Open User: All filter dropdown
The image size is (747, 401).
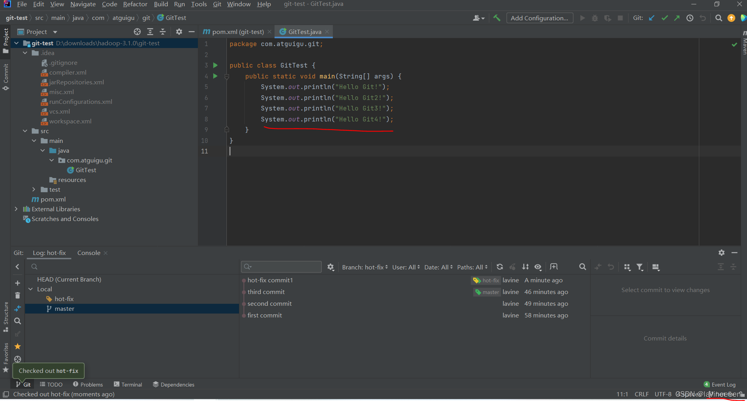406,267
